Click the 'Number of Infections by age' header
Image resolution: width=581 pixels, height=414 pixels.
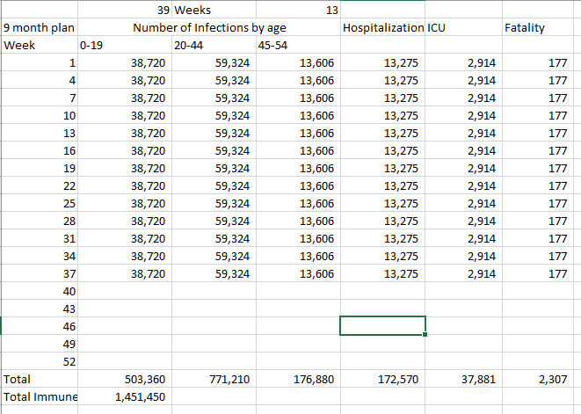pos(209,28)
